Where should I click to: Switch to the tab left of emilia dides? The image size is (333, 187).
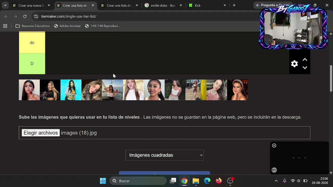(120, 5)
